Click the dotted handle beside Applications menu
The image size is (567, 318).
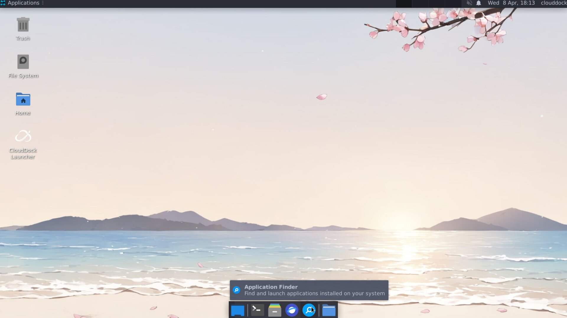(x=43, y=3)
